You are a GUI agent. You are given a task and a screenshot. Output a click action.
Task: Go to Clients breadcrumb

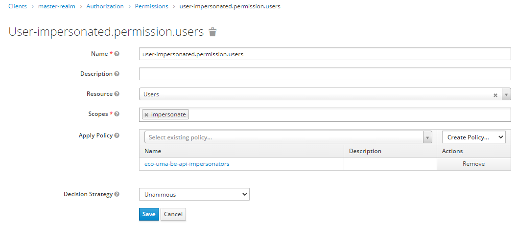pyautogui.click(x=18, y=6)
